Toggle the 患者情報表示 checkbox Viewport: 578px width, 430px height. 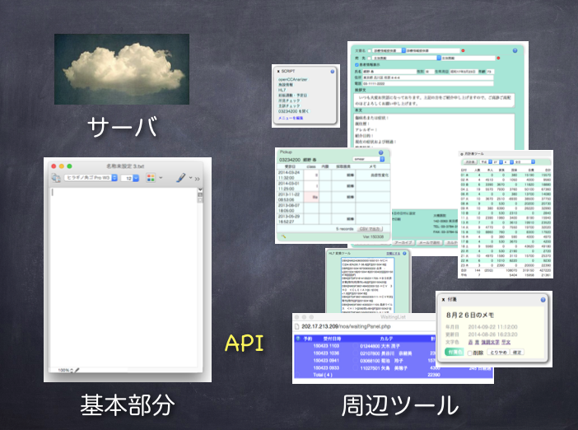[x=357, y=64]
